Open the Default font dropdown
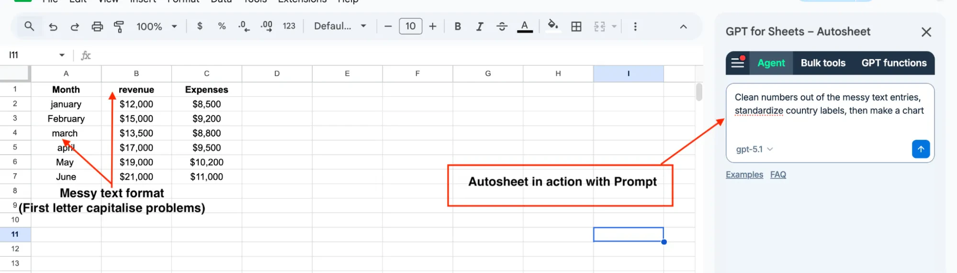957x273 pixels. pos(340,26)
